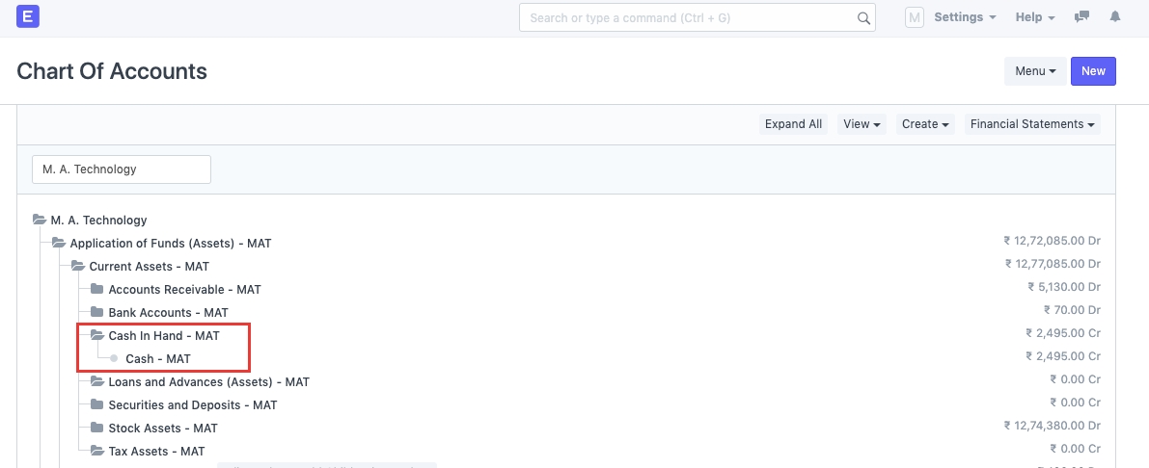Collapse Application of Funds (Assets) node
This screenshot has height=468, width=1149.
pos(58,244)
